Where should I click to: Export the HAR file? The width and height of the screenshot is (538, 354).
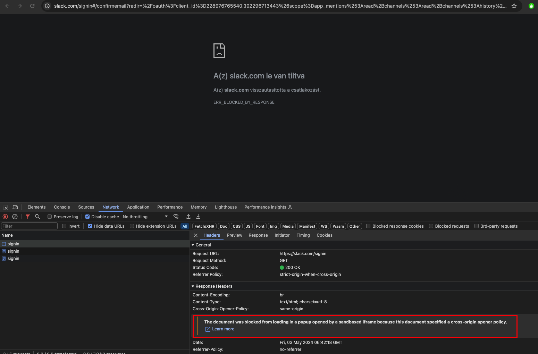[x=198, y=217]
